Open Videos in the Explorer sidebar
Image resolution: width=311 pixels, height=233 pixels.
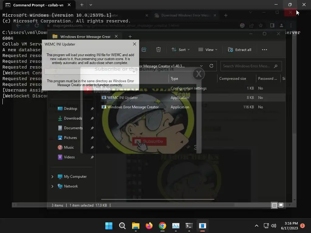point(69,157)
